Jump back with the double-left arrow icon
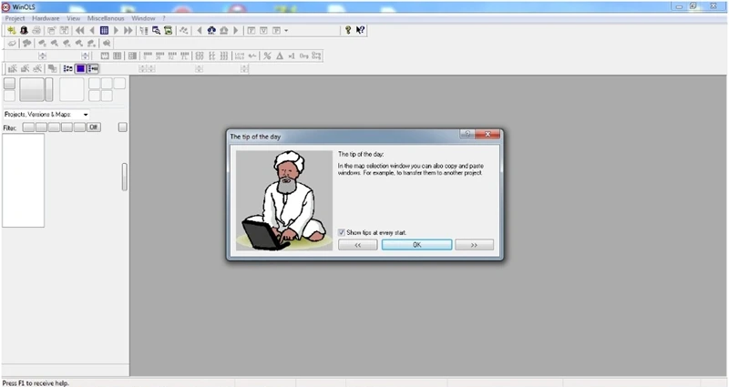The image size is (729, 387). (80, 30)
